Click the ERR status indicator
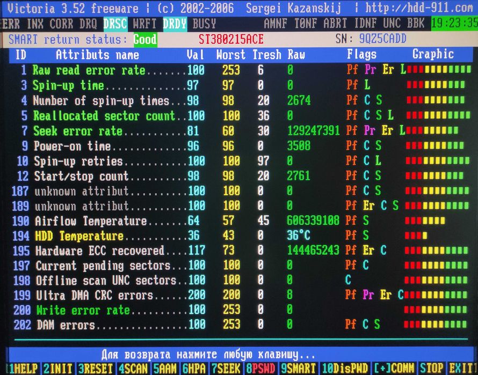 click(x=10, y=24)
